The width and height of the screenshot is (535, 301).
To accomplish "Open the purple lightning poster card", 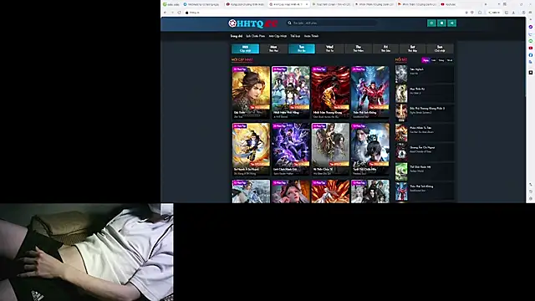I will 291,149.
